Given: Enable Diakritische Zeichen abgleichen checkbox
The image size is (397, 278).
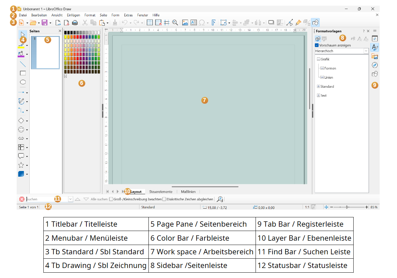Looking at the screenshot, I should [x=164, y=199].
